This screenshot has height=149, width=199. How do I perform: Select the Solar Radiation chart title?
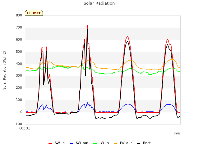(99, 3)
